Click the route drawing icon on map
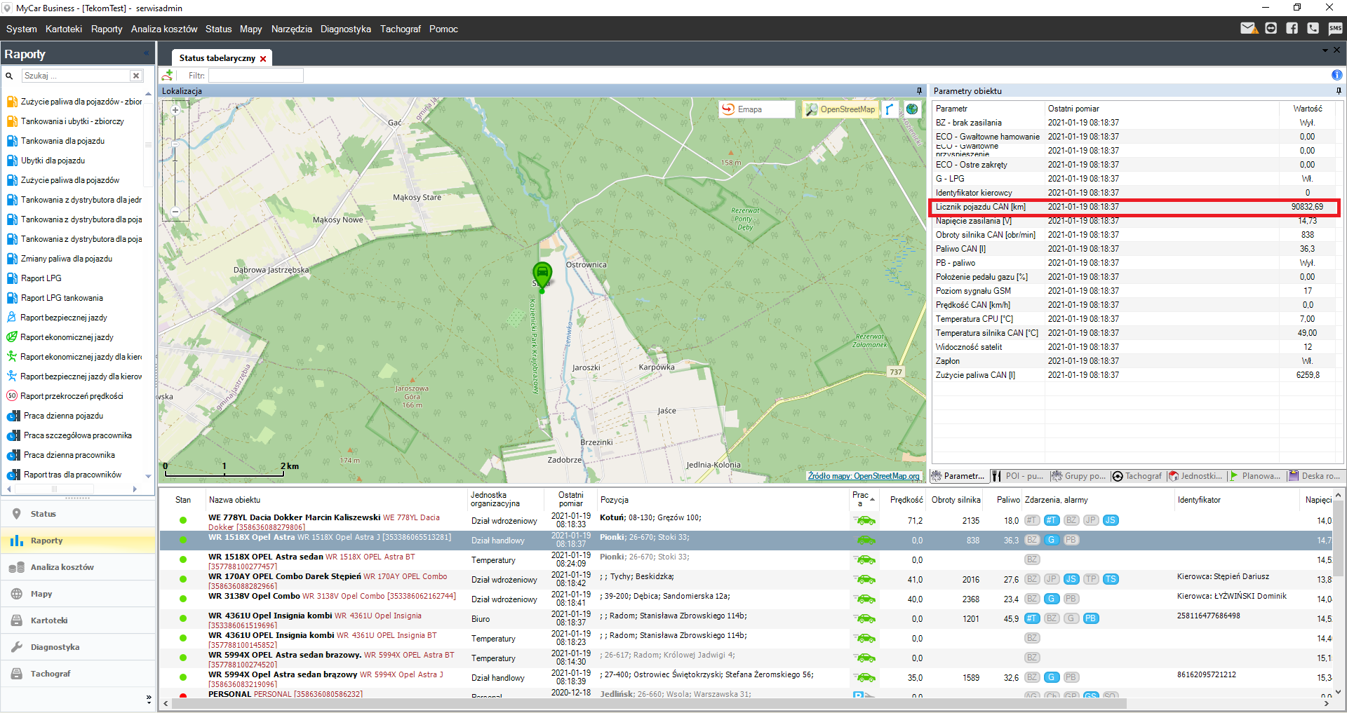 (890, 109)
